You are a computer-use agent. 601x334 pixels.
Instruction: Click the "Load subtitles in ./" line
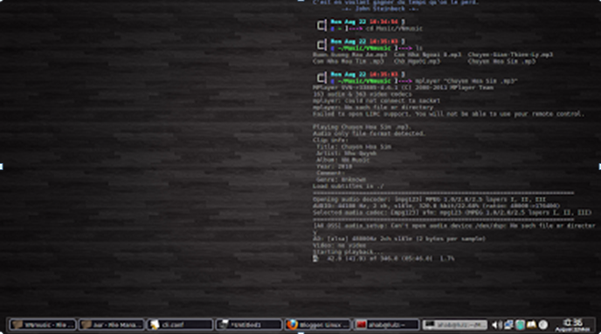click(349, 186)
